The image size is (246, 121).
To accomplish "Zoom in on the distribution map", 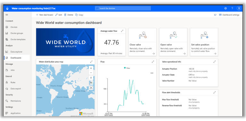I will coord(91,68).
